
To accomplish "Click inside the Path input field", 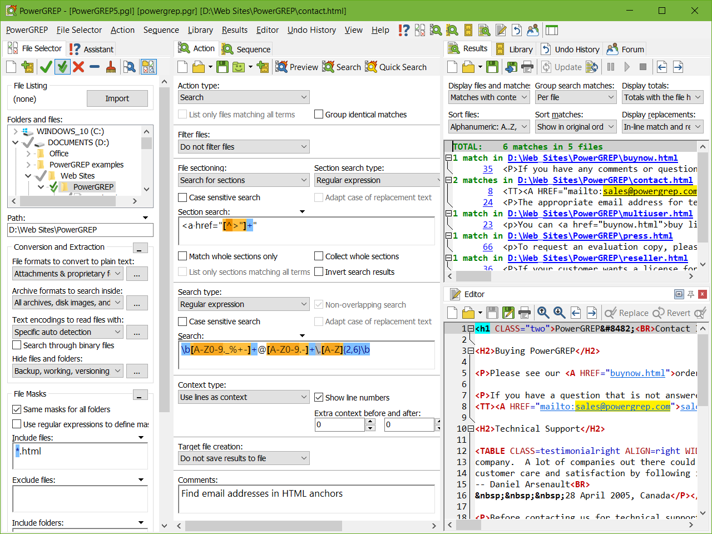I will (80, 230).
